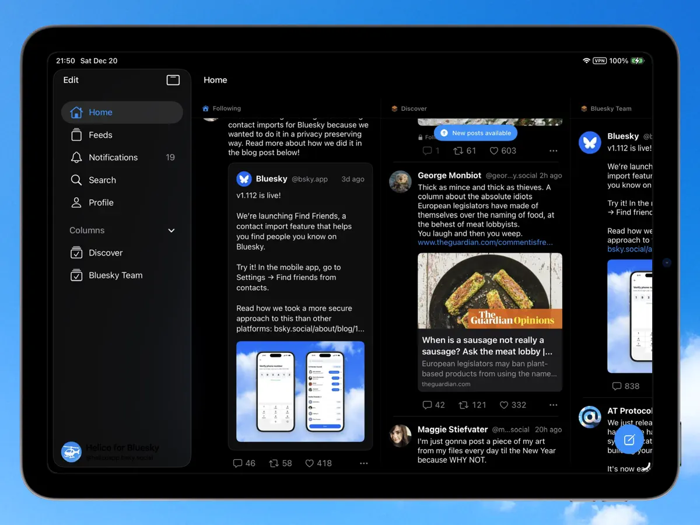Click George Monbiot's name
This screenshot has height=525, width=700.
tap(450, 176)
